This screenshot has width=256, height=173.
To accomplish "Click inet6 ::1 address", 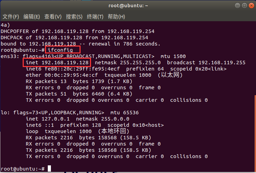I will [40, 125].
